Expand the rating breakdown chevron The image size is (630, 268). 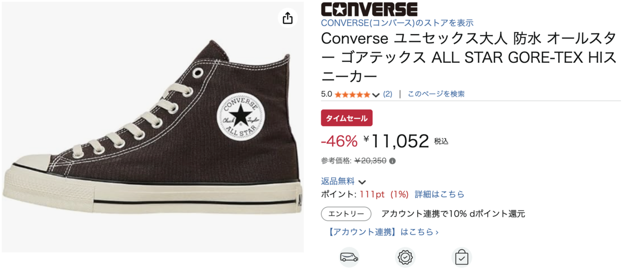click(375, 95)
